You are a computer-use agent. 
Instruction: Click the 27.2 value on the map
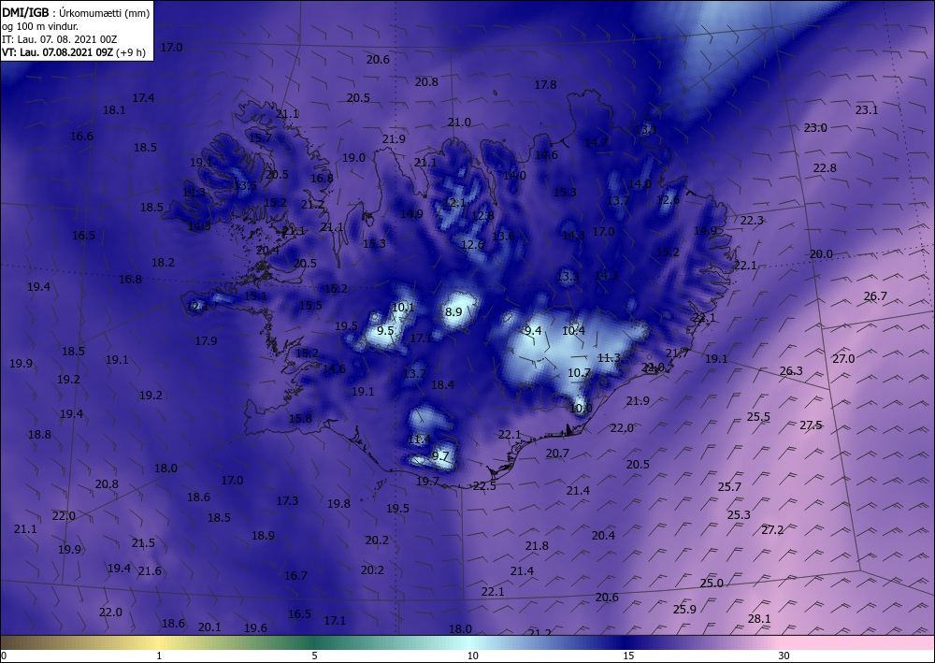(x=773, y=530)
